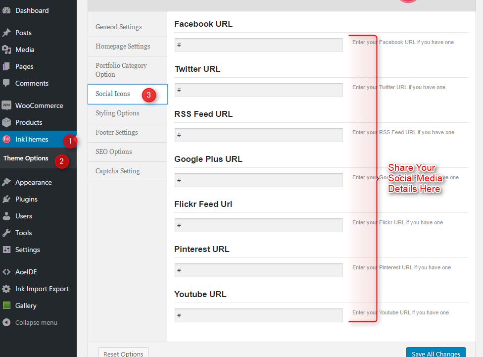Click the Youtube URL input field
483x357 pixels.
[x=258, y=315]
